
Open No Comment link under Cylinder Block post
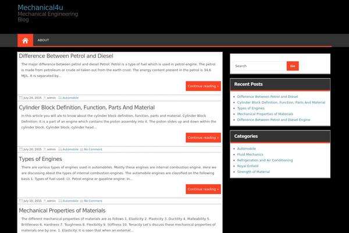(93, 149)
